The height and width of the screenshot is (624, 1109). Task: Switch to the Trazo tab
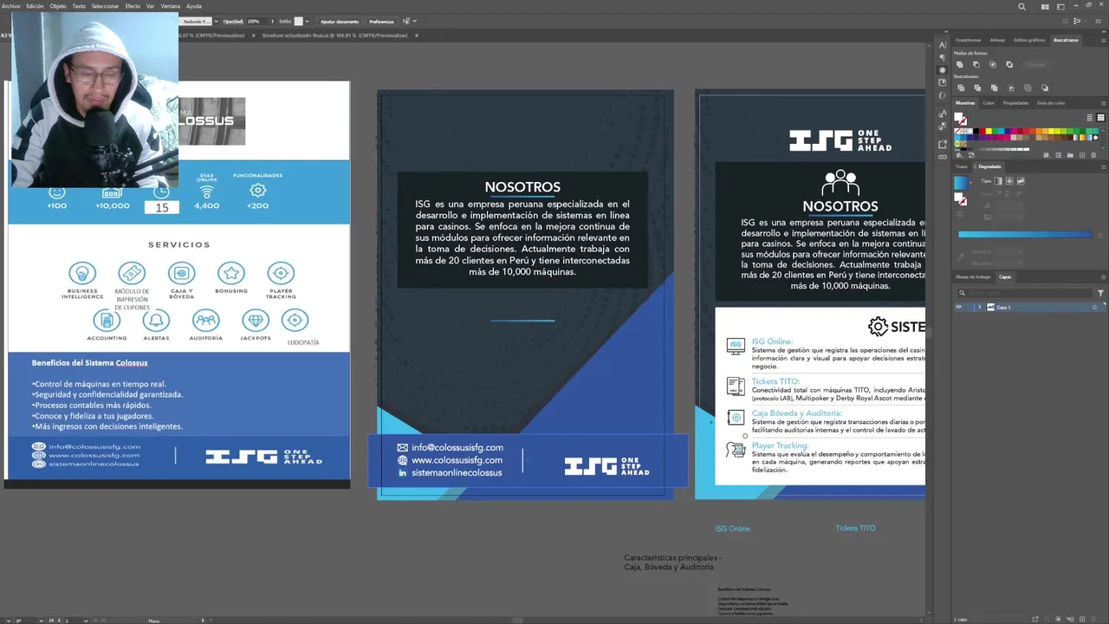pos(961,166)
